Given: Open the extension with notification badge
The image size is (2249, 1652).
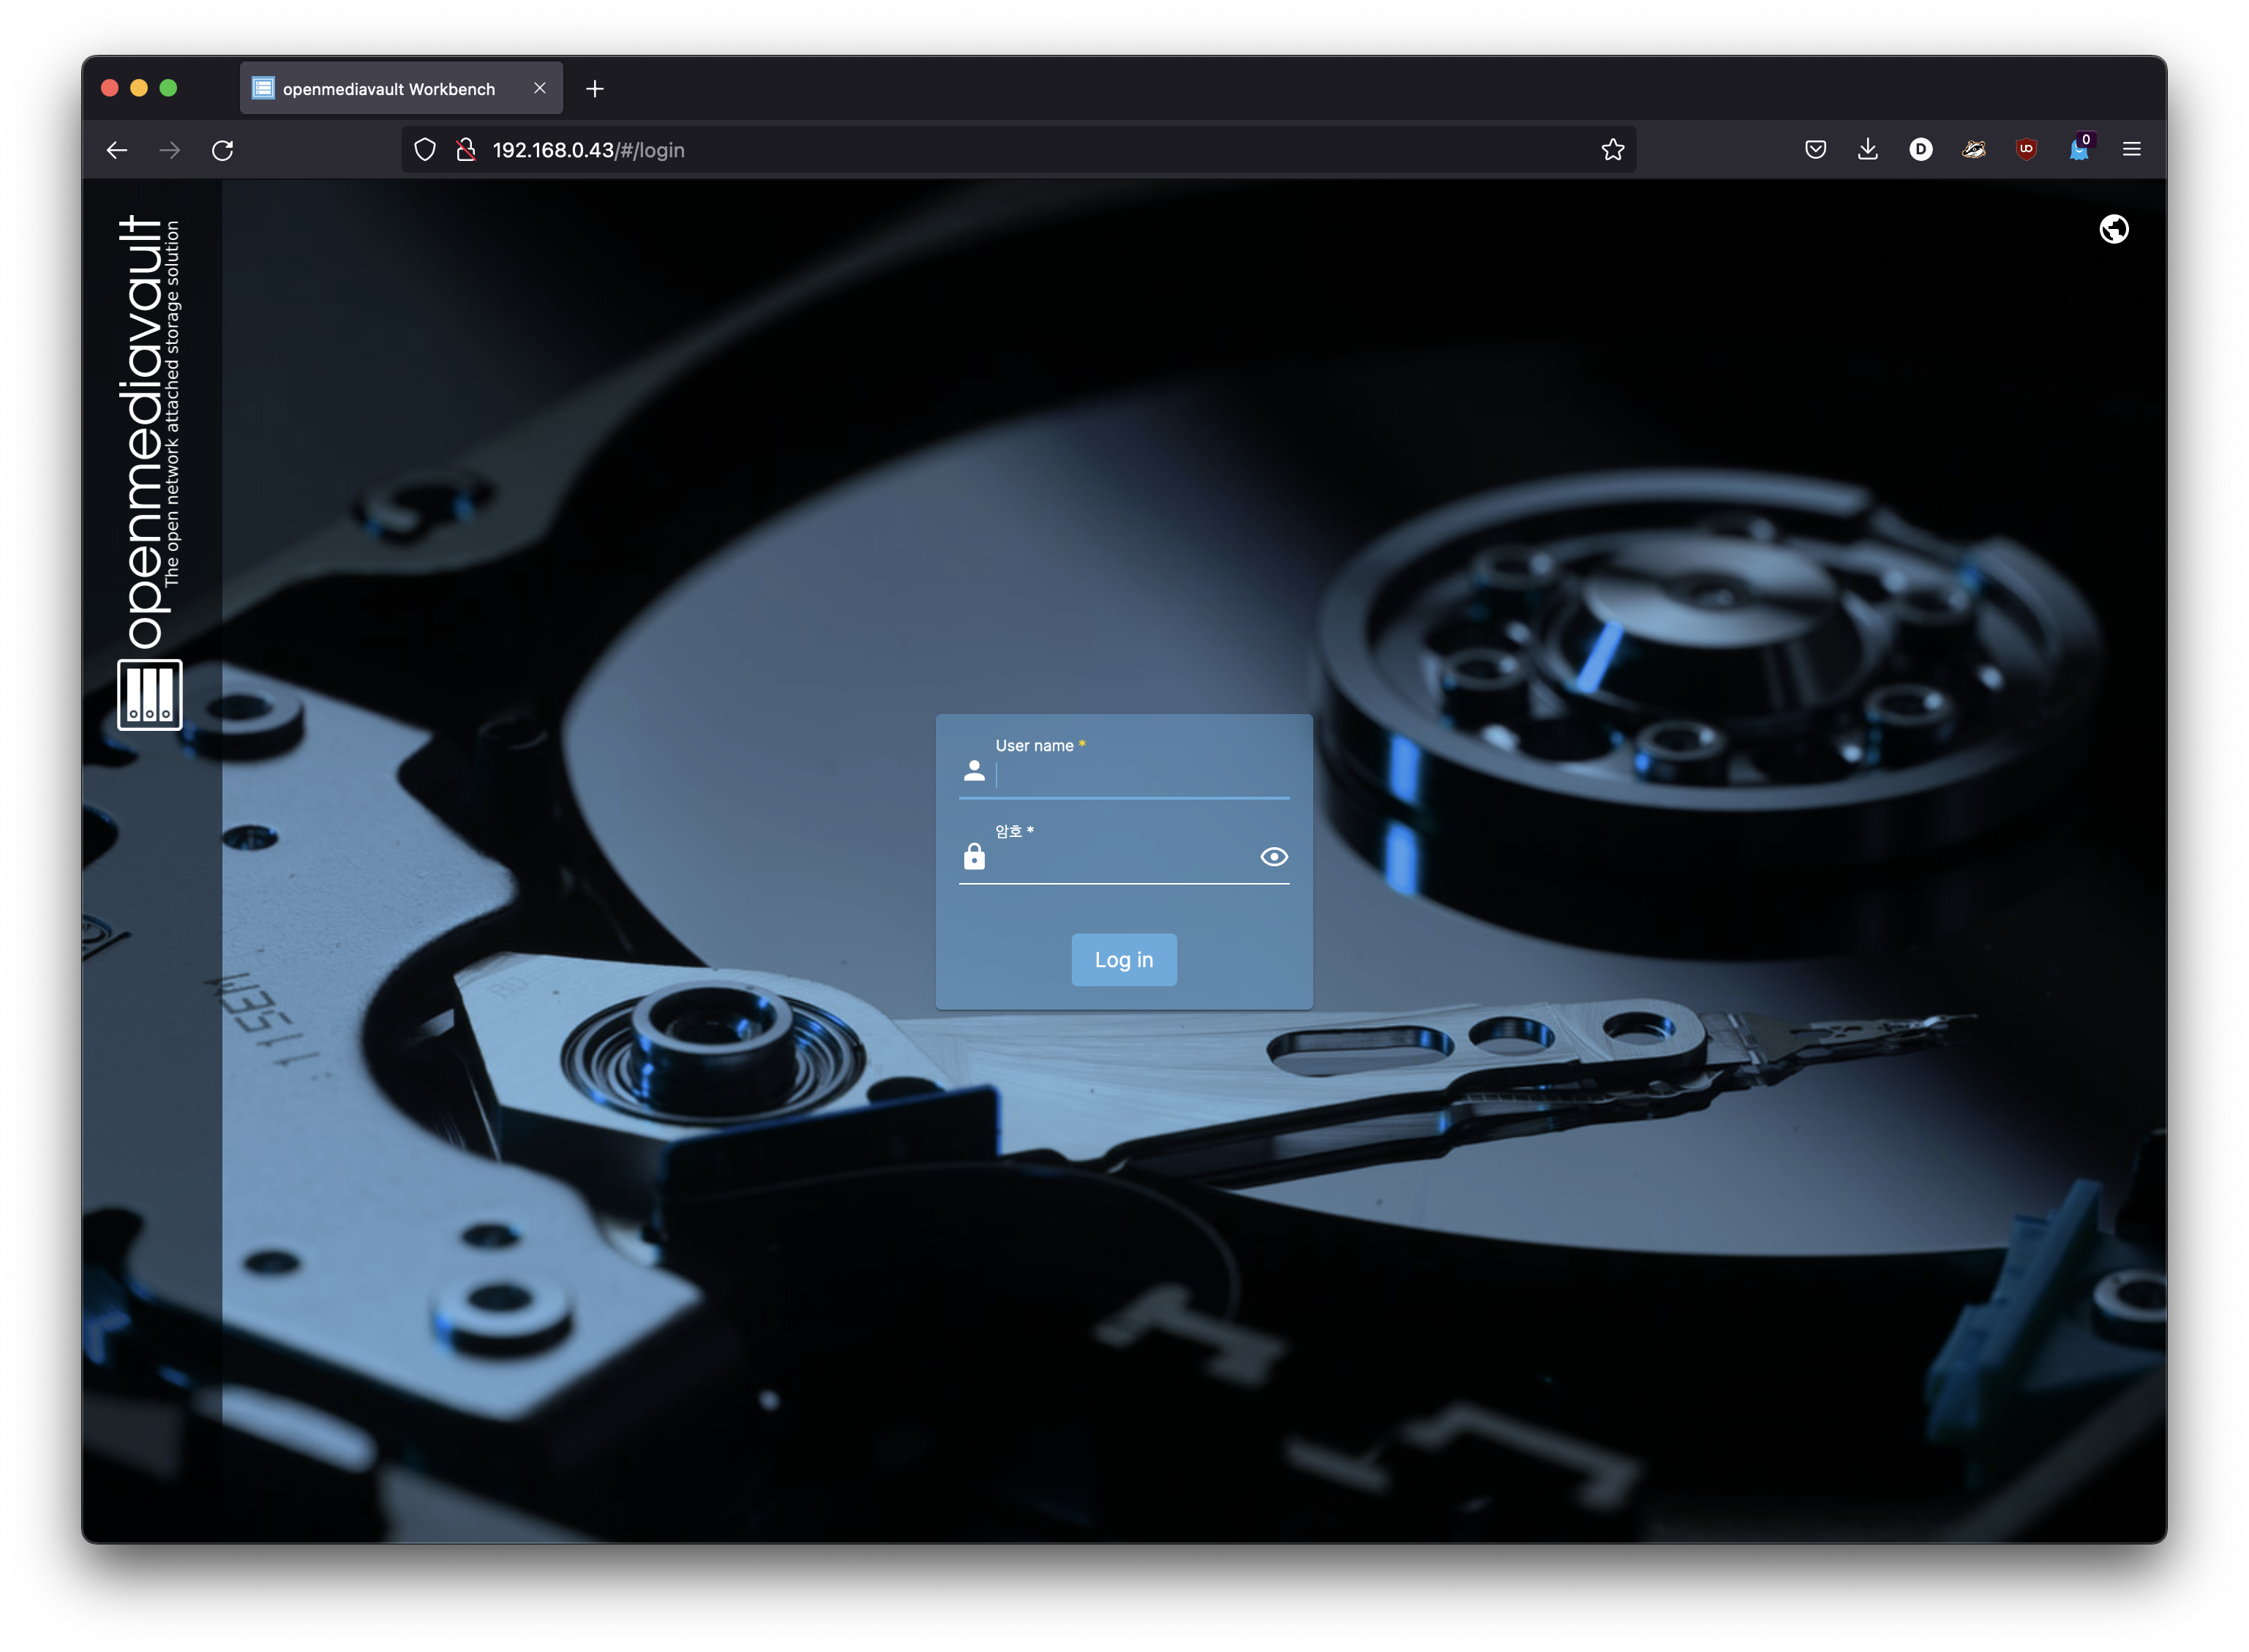Looking at the screenshot, I should coord(2079,149).
